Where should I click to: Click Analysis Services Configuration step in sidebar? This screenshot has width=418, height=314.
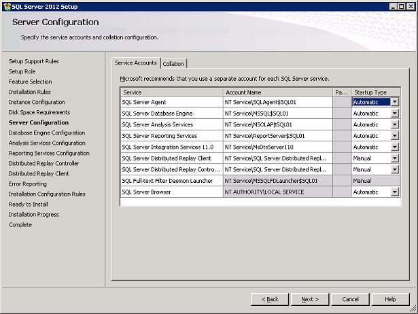[x=47, y=143]
